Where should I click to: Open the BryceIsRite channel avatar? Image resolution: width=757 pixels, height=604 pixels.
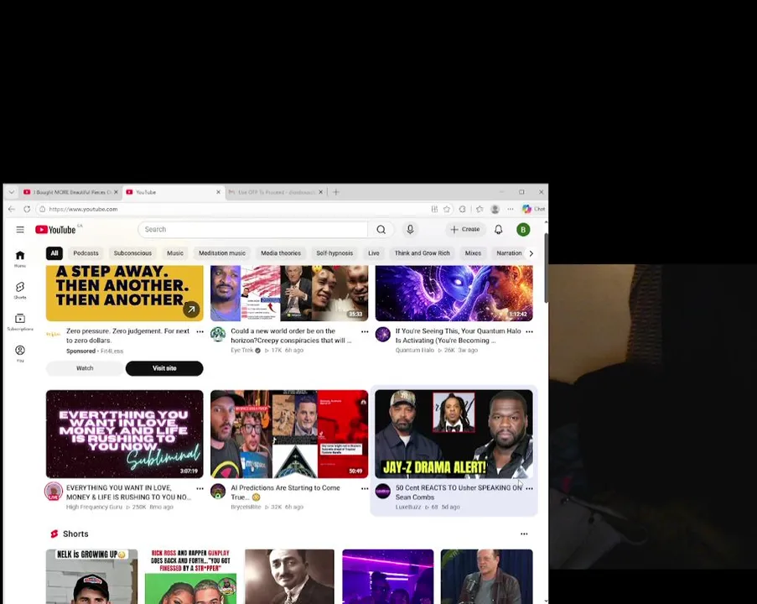[x=218, y=492]
